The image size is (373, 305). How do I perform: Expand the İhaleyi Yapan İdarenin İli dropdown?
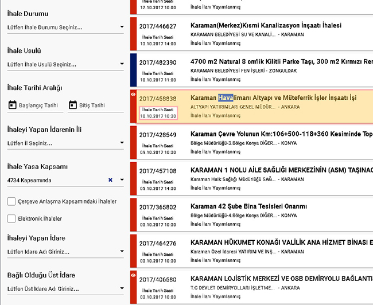(122, 143)
